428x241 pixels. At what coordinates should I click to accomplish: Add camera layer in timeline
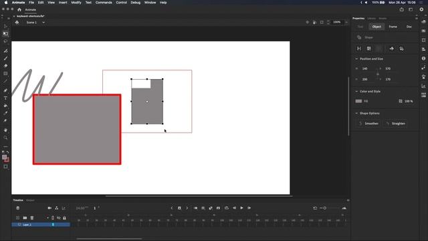tap(49, 208)
